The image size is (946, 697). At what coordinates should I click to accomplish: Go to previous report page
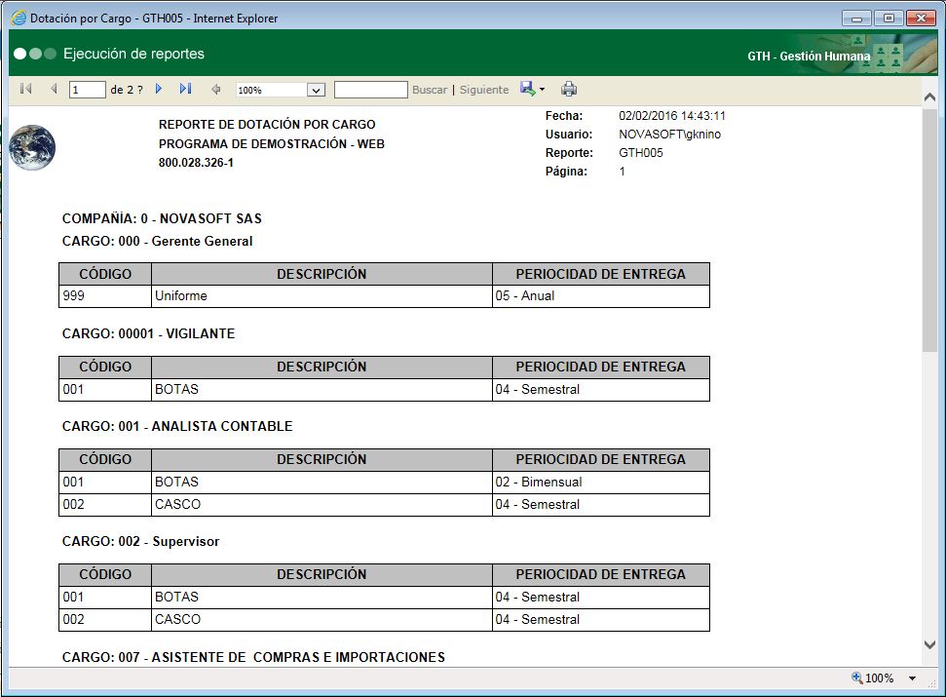click(54, 89)
